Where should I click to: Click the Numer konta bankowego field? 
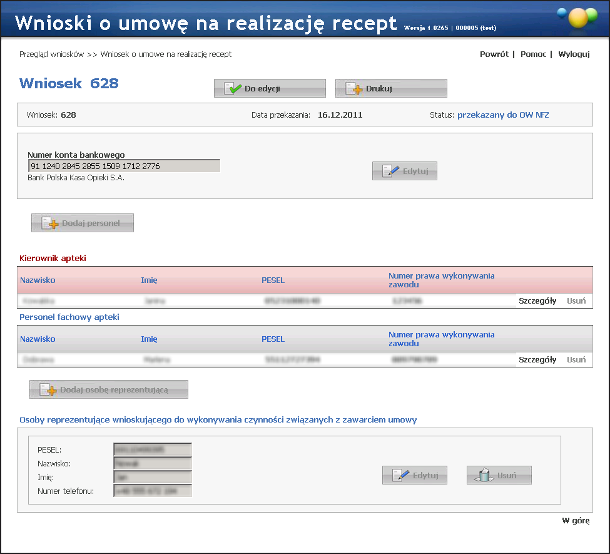pyautogui.click(x=124, y=167)
